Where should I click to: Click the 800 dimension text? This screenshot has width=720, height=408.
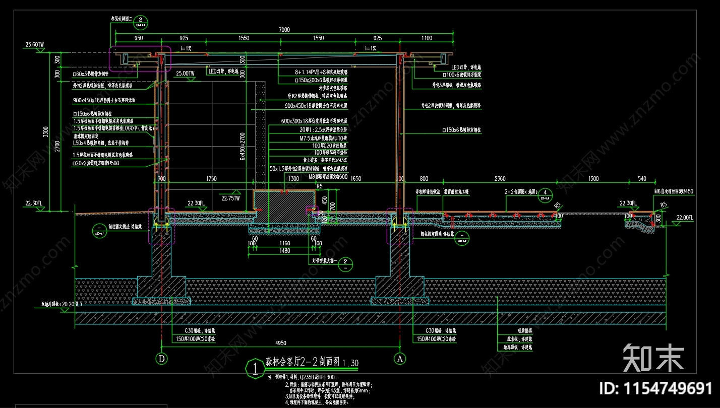point(424,178)
